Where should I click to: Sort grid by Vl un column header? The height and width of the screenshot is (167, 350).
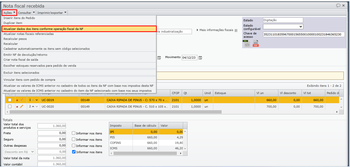click(x=266, y=93)
